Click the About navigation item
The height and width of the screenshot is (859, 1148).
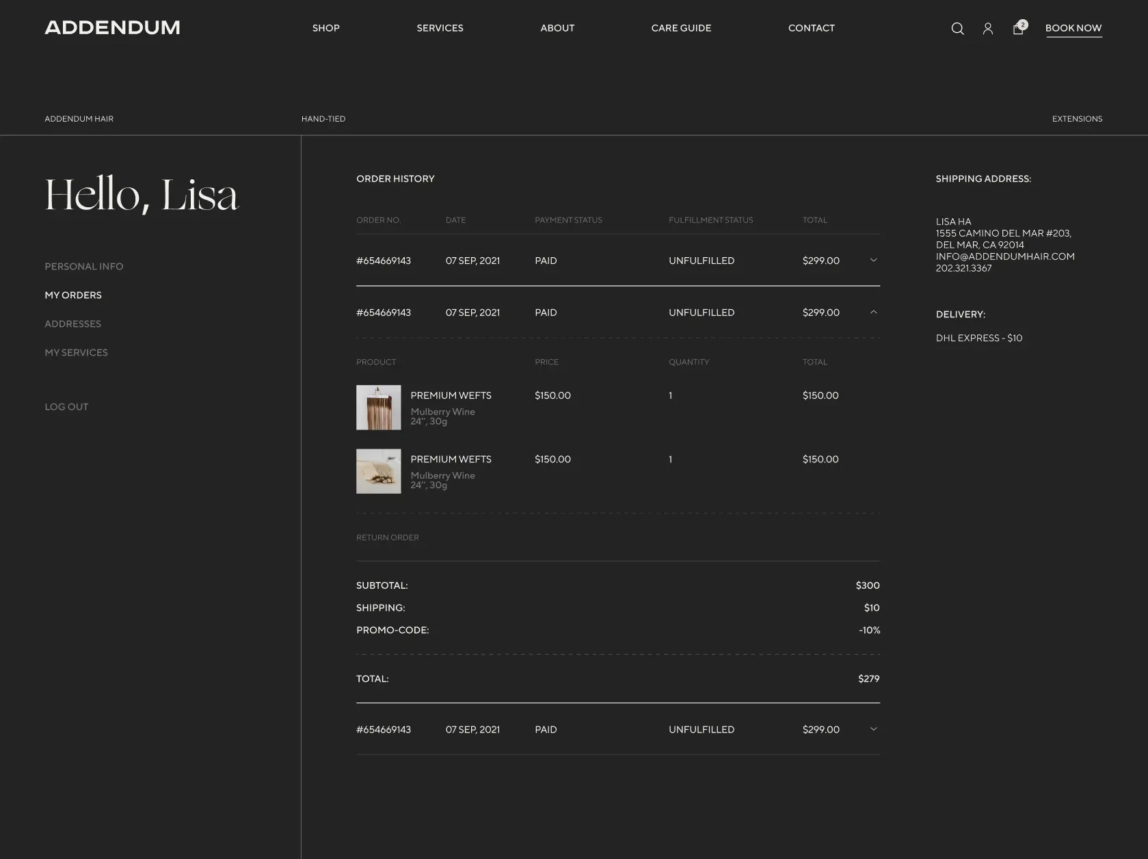[557, 28]
